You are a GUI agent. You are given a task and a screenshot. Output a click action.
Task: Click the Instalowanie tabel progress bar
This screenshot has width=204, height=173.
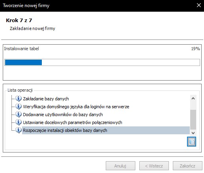[x=102, y=62]
